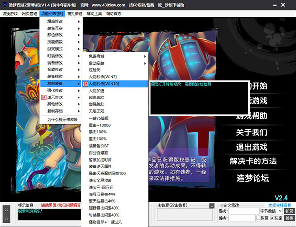Click the 替换 button
Image resolution: width=296 pixels, height=227 pixels.
point(289,218)
